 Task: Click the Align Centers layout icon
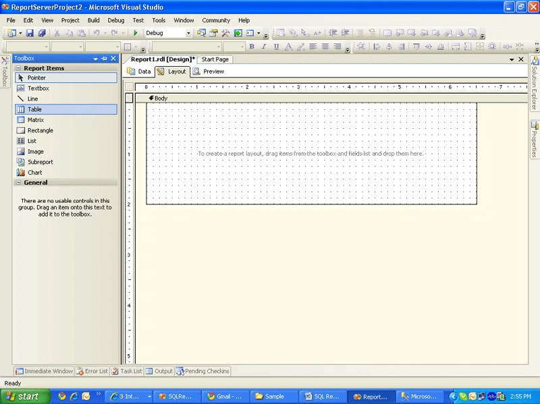[389, 47]
